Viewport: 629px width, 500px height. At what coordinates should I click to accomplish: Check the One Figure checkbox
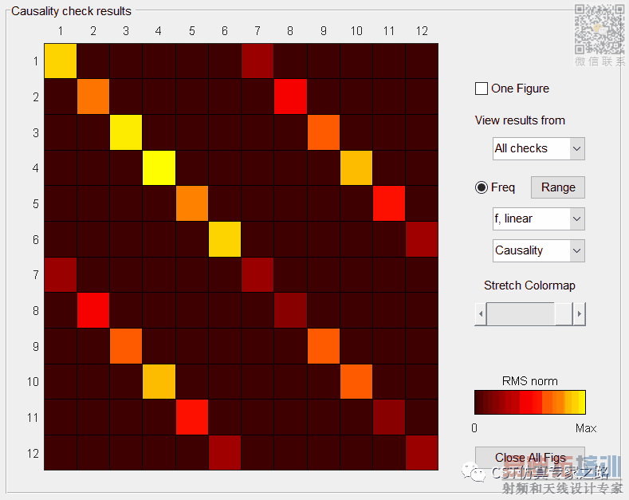481,89
